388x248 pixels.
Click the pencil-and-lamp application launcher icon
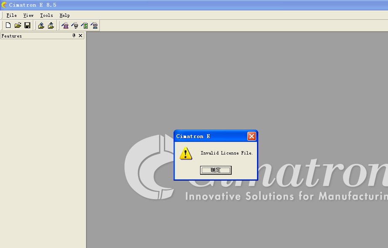coord(75,25)
